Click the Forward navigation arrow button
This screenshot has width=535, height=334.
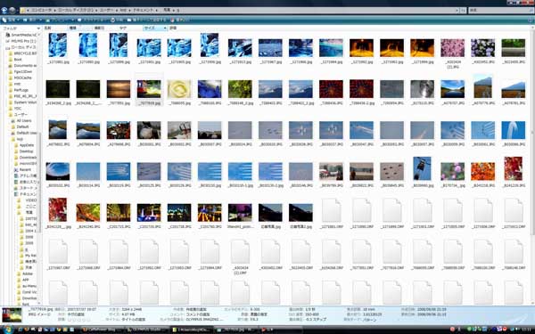[x=12, y=10]
